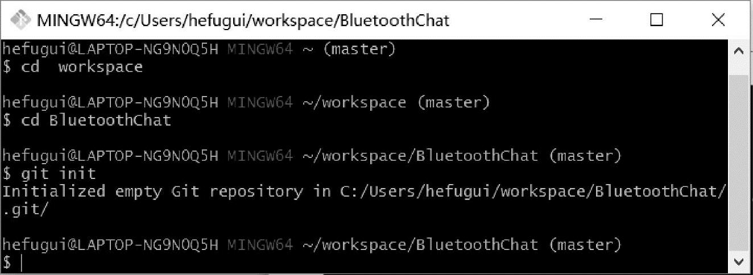The image size is (753, 275).
Task: Click the "cd workspace" command line
Action: pyautogui.click(x=82, y=67)
